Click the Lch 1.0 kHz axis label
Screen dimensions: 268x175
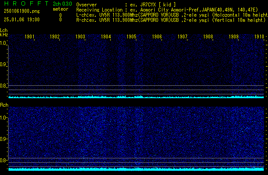3,43
